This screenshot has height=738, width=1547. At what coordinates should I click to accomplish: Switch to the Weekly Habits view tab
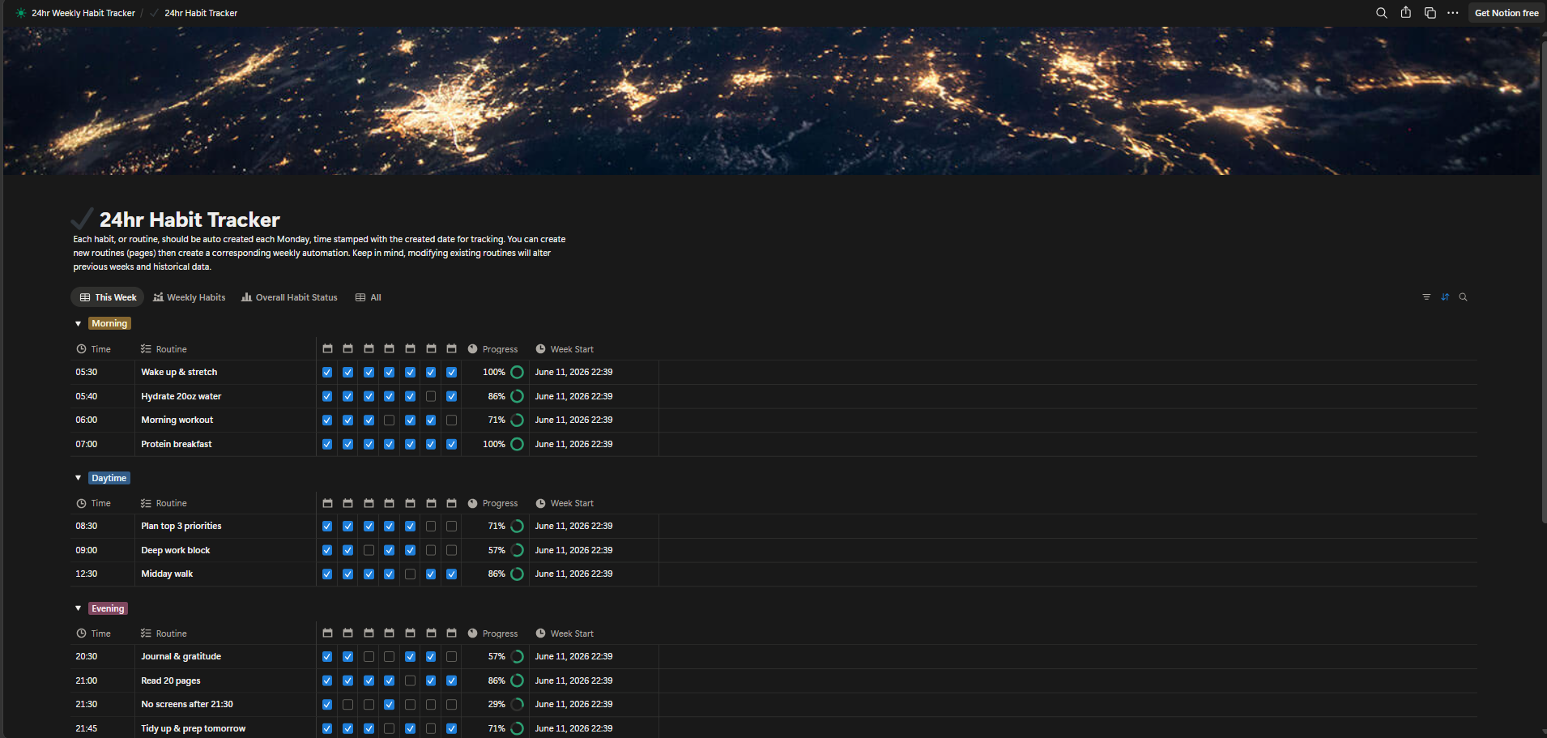coord(190,297)
